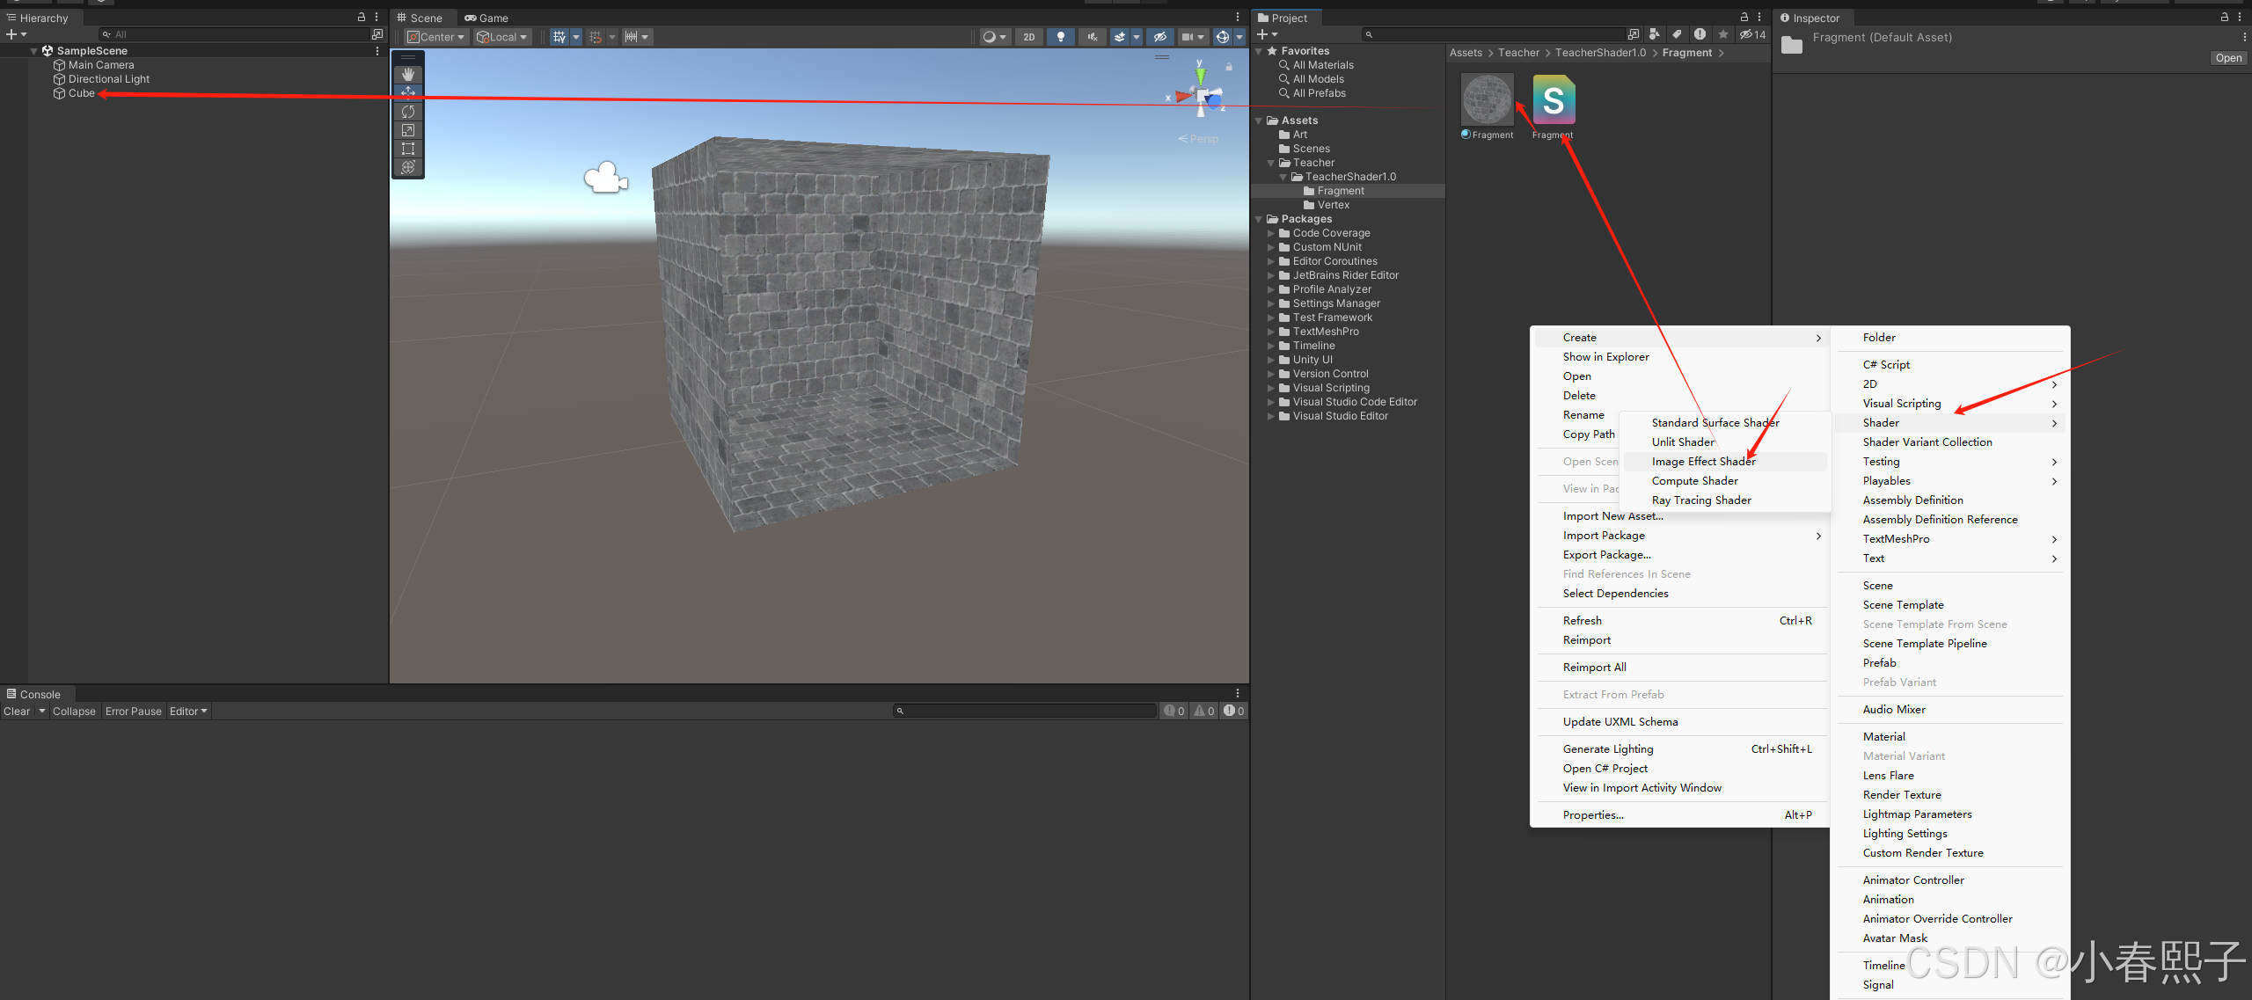The width and height of the screenshot is (2252, 1000).
Task: Click the Project panel search field
Action: [1495, 34]
